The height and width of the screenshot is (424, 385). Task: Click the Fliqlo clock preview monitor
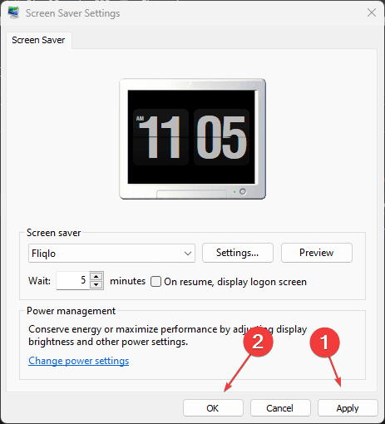pyautogui.click(x=192, y=139)
